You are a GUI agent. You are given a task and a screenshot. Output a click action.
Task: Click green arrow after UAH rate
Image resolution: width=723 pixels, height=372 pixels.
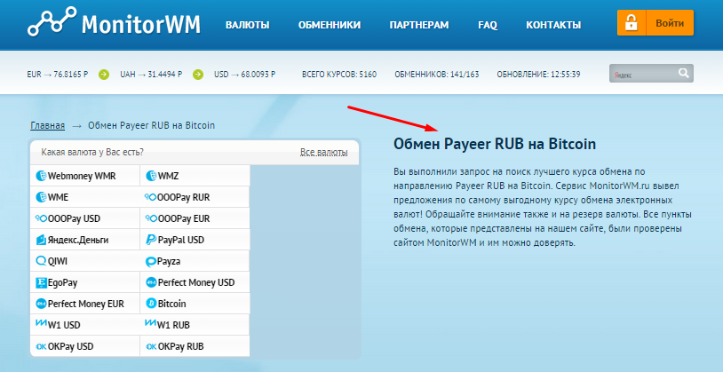[198, 75]
